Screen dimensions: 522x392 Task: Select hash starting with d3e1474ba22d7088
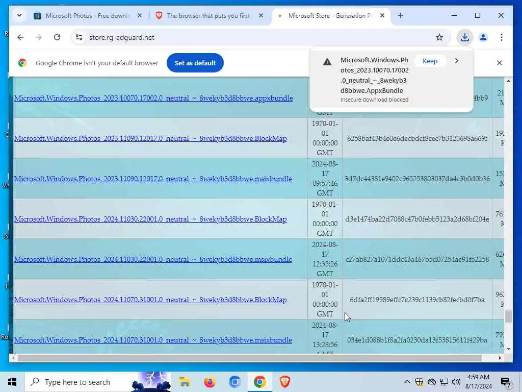(417, 219)
